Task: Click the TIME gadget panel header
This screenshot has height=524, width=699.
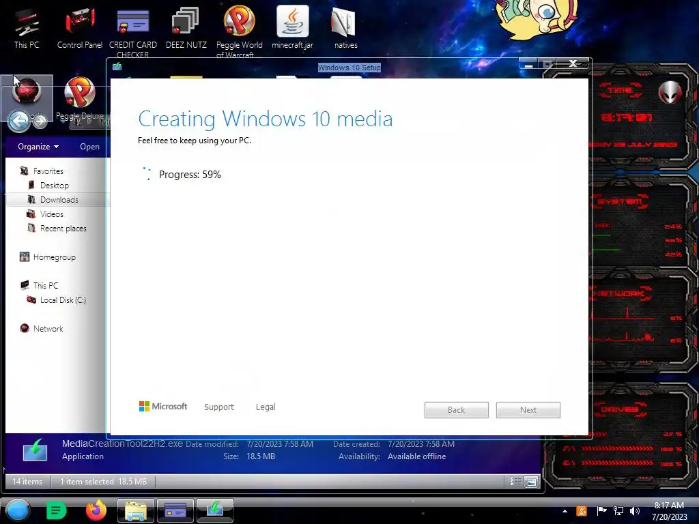Action: coord(620,90)
